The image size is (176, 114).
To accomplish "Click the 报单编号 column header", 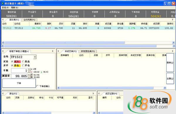I will (x=65, y=55).
